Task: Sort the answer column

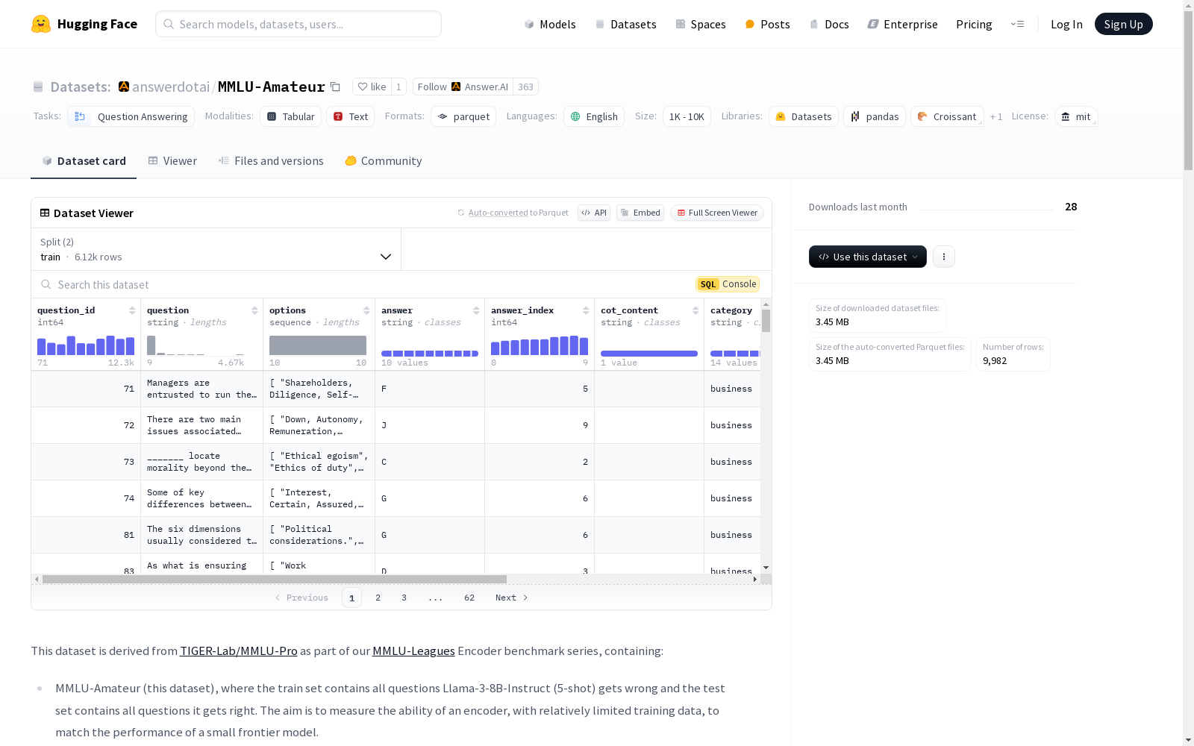Action: (x=476, y=310)
